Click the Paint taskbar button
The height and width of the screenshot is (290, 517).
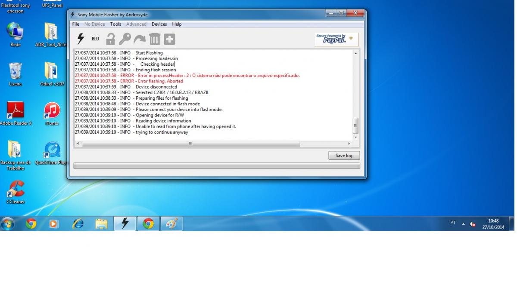171,223
